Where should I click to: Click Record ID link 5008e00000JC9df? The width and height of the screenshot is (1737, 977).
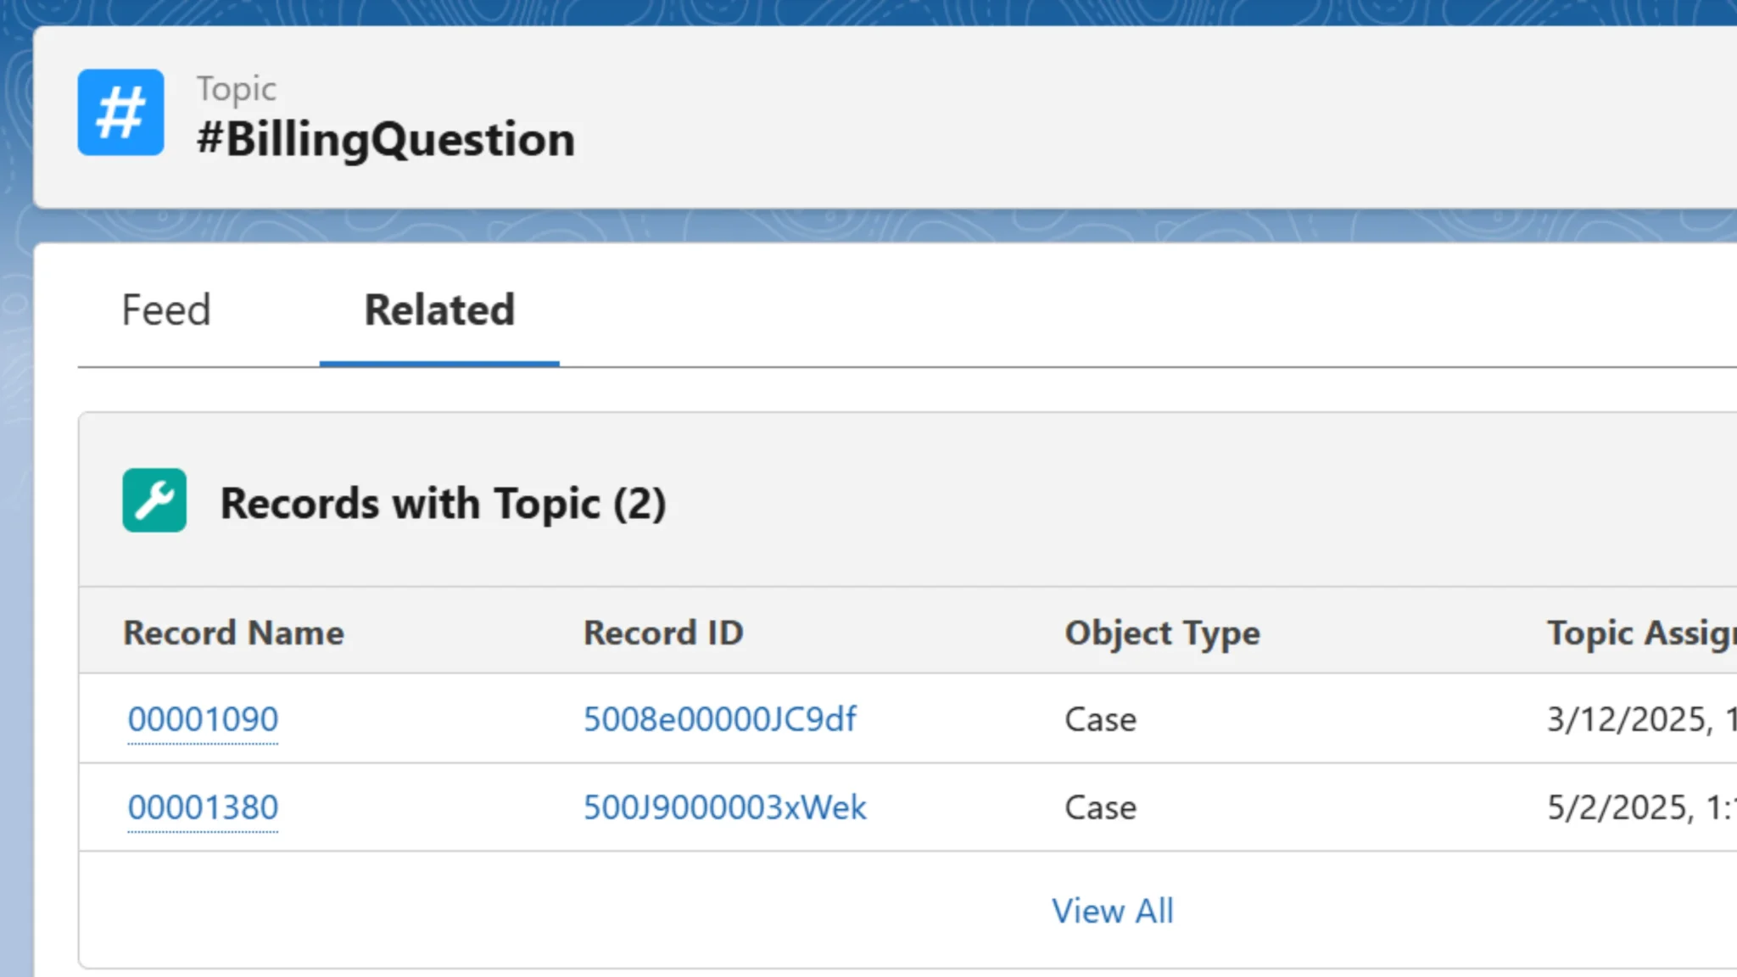[x=719, y=719]
